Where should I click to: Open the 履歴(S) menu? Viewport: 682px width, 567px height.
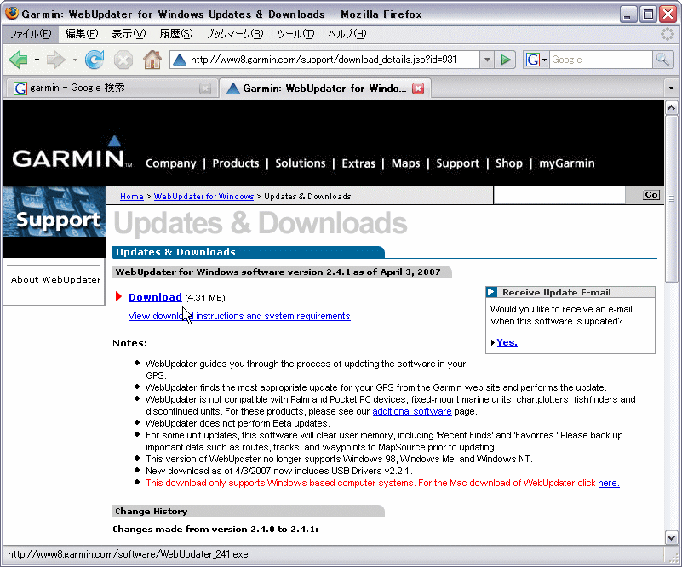click(x=175, y=34)
